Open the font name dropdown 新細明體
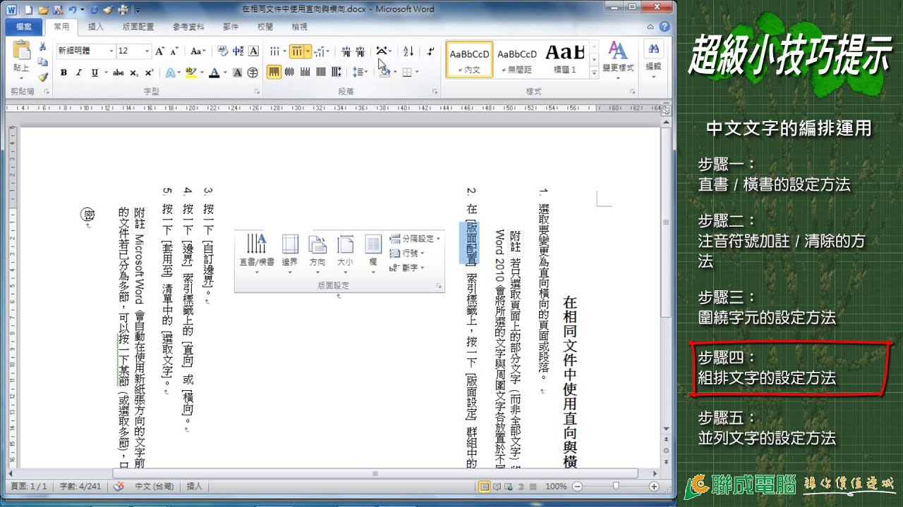 (111, 51)
